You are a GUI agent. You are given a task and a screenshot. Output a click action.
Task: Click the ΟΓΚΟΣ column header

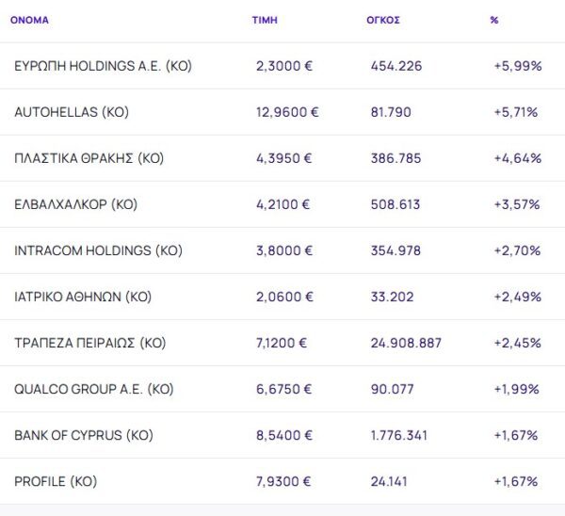383,20
